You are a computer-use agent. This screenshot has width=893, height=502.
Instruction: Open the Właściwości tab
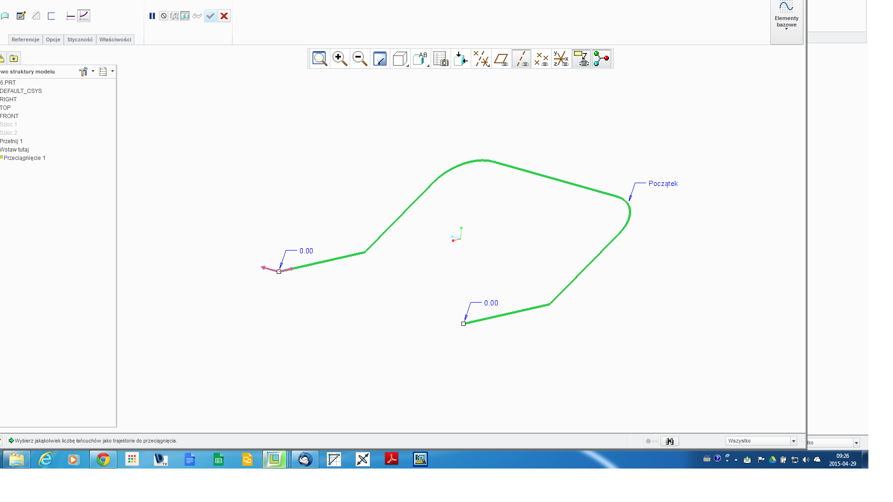115,40
